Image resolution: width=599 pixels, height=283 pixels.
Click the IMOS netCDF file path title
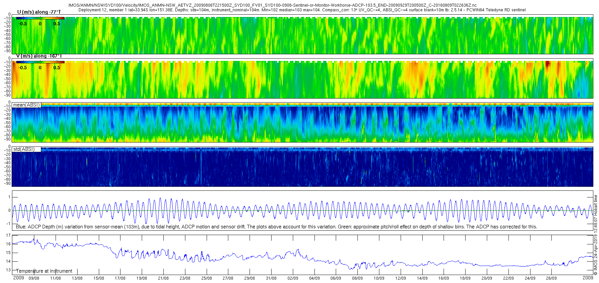tap(272, 5)
